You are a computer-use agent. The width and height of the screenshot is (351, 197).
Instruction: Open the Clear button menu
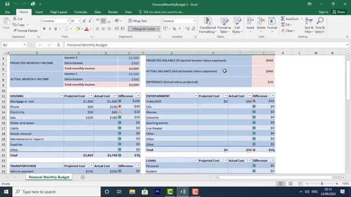288,31
